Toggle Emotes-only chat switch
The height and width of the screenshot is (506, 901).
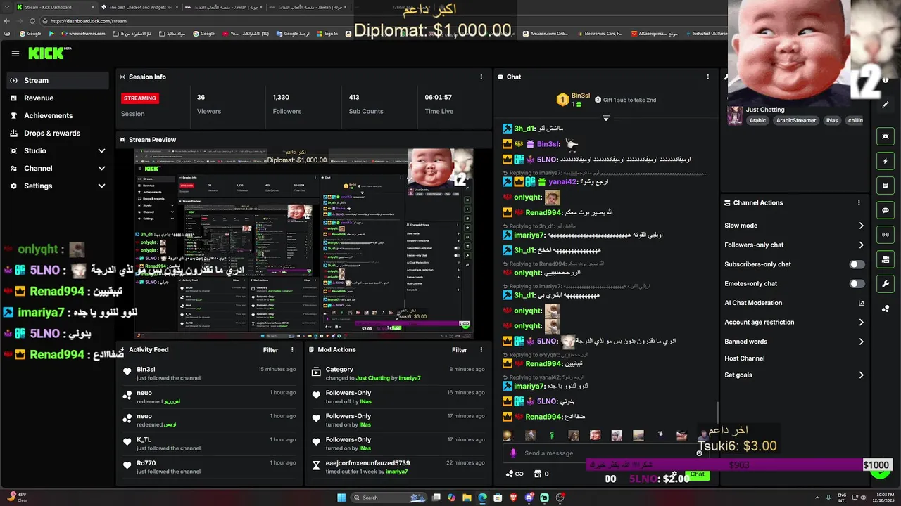pos(857,283)
